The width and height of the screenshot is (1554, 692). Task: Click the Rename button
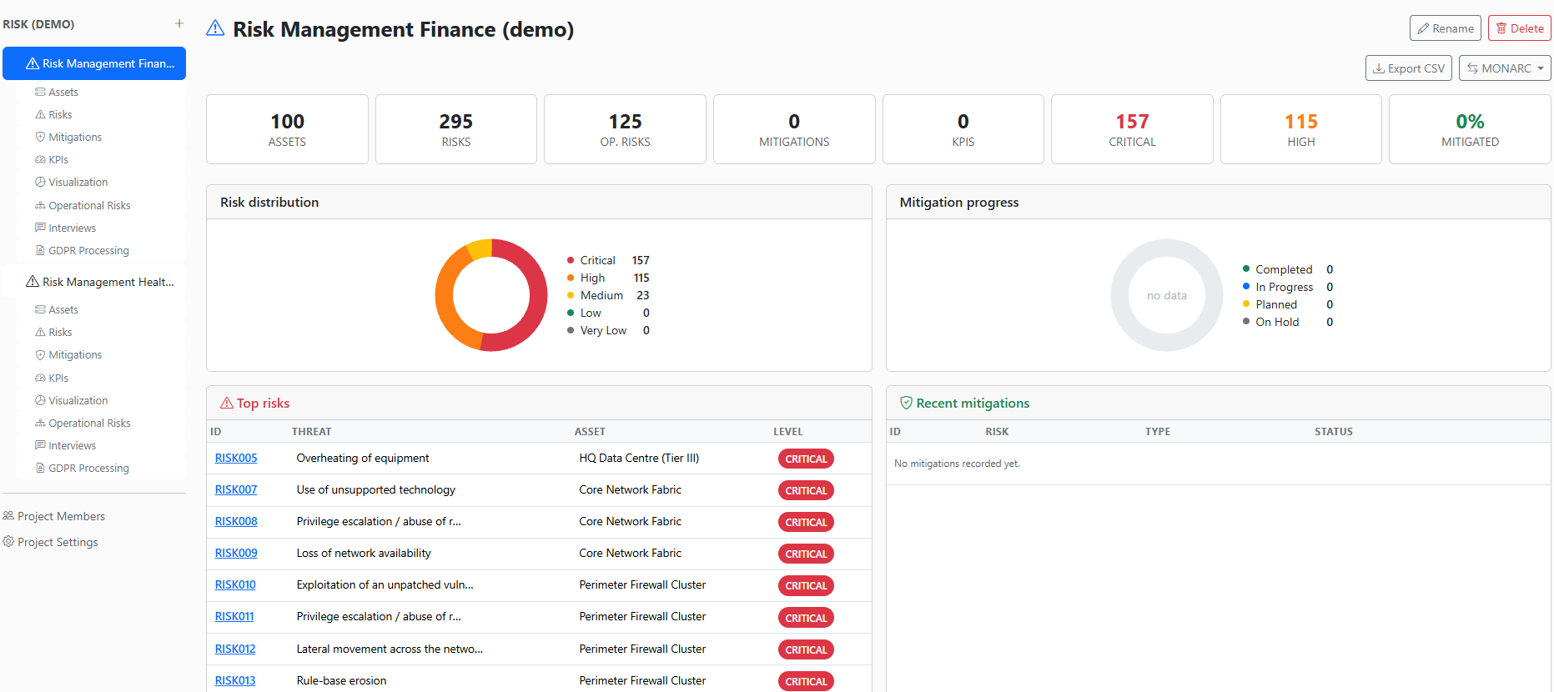pos(1446,28)
